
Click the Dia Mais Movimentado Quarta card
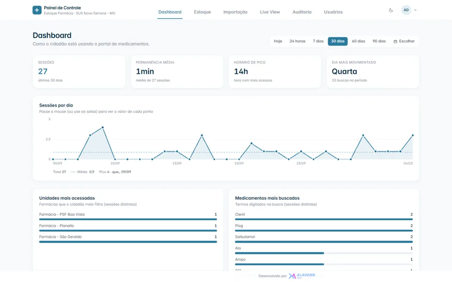coord(373,71)
